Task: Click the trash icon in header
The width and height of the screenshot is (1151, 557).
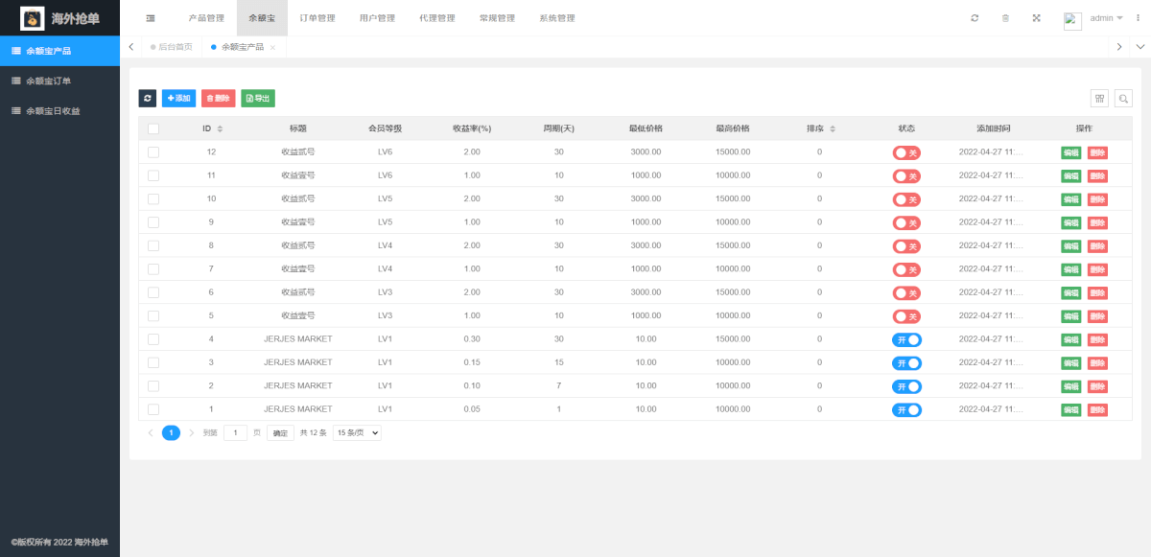Action: [x=1005, y=18]
